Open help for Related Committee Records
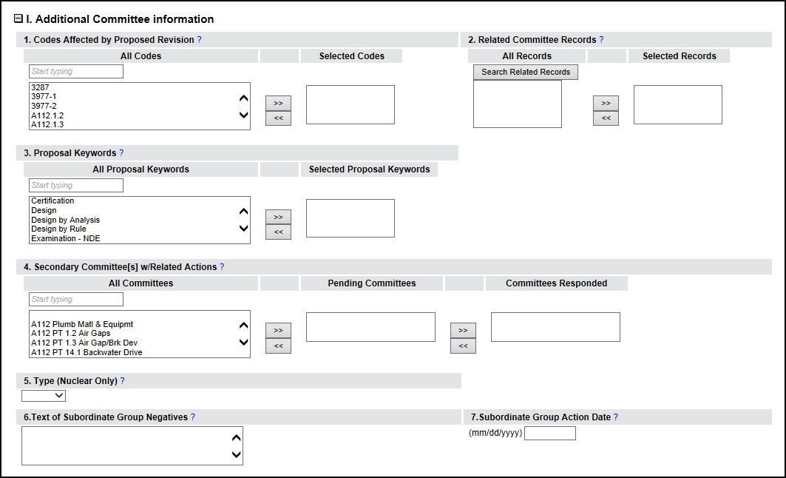 [x=601, y=39]
